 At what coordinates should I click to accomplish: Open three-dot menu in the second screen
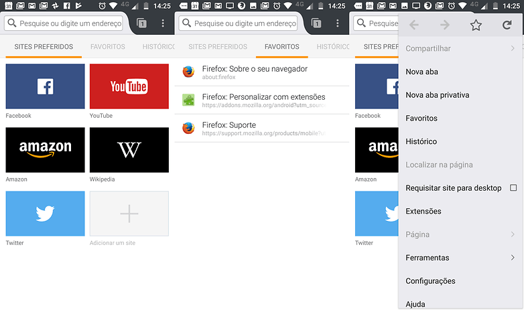click(x=338, y=23)
